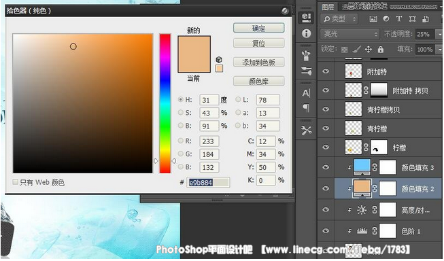Select the L lightness radio button

238,99
